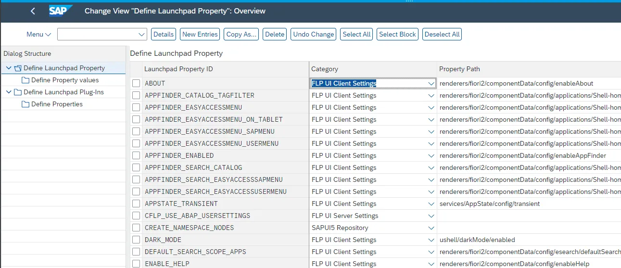Open the Menu dropdown

[38, 34]
